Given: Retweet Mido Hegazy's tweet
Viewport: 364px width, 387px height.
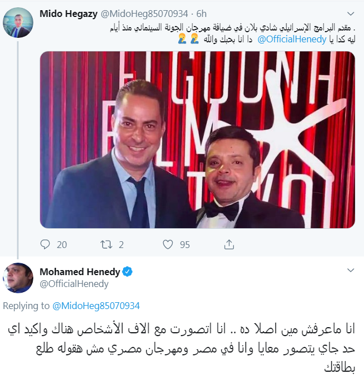Looking at the screenshot, I should pos(106,245).
